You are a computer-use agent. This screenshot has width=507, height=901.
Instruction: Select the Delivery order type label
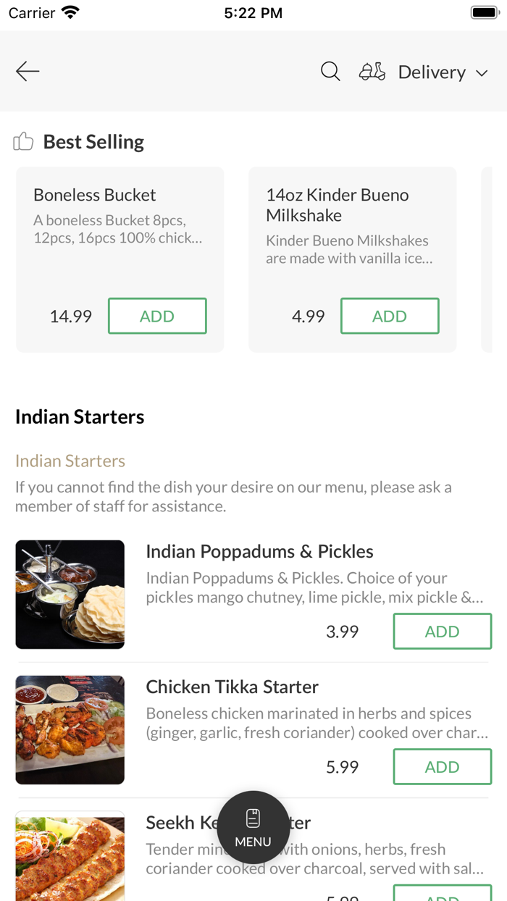(x=432, y=72)
